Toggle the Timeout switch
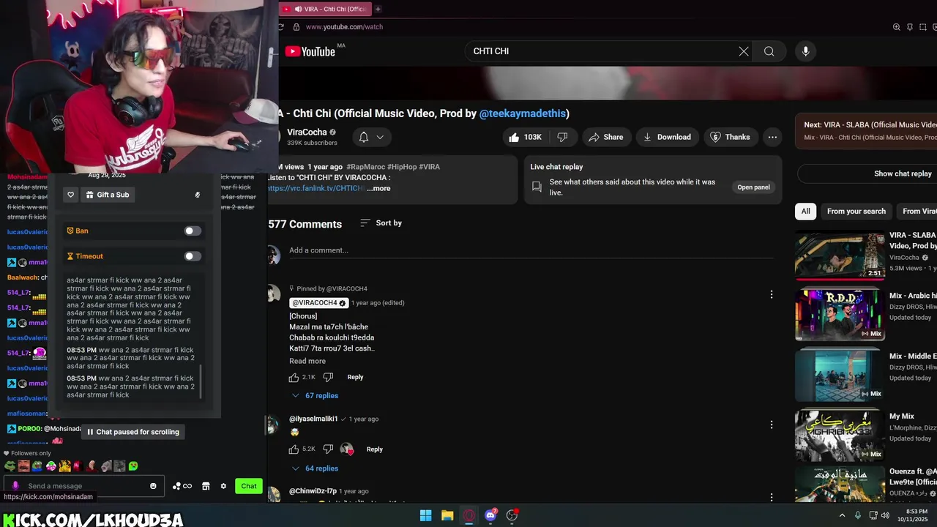Screen dimensions: 937x527 tap(193, 256)
